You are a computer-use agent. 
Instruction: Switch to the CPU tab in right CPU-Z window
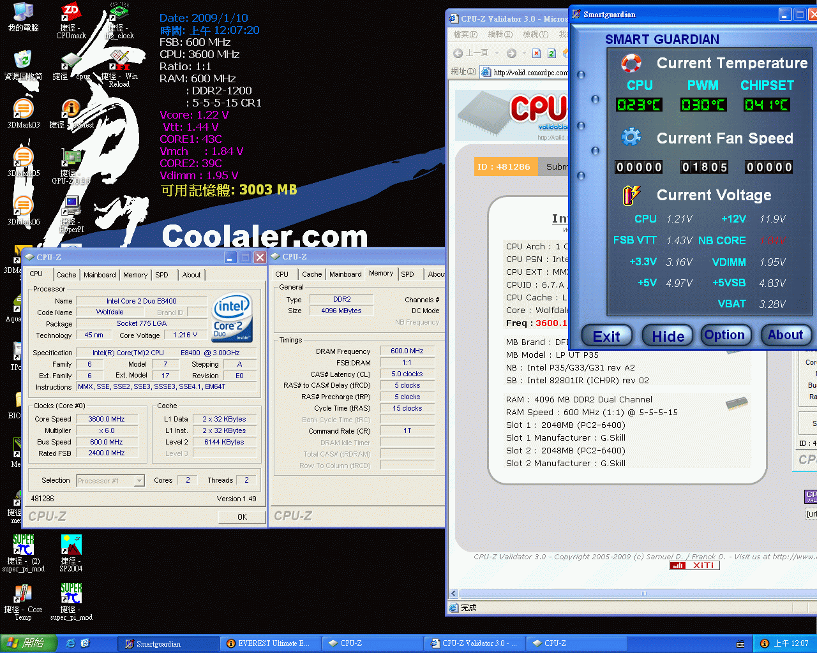point(281,274)
